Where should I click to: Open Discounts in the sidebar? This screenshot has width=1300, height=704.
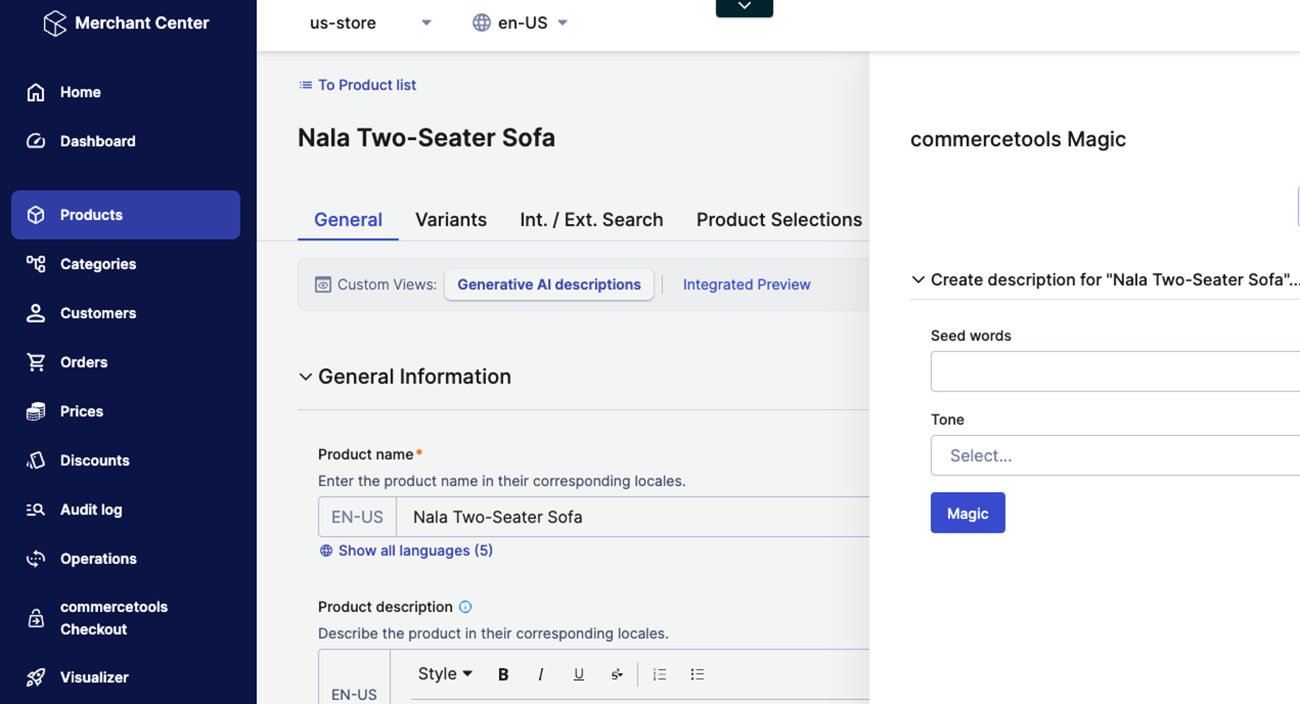click(x=94, y=460)
